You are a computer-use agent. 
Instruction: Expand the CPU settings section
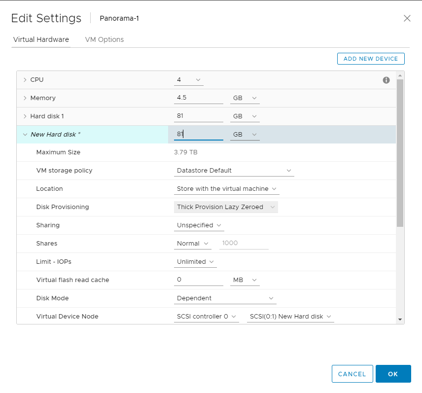(x=25, y=79)
